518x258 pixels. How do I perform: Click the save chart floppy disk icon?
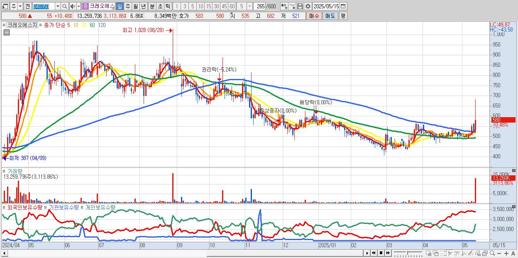click(x=300, y=6)
